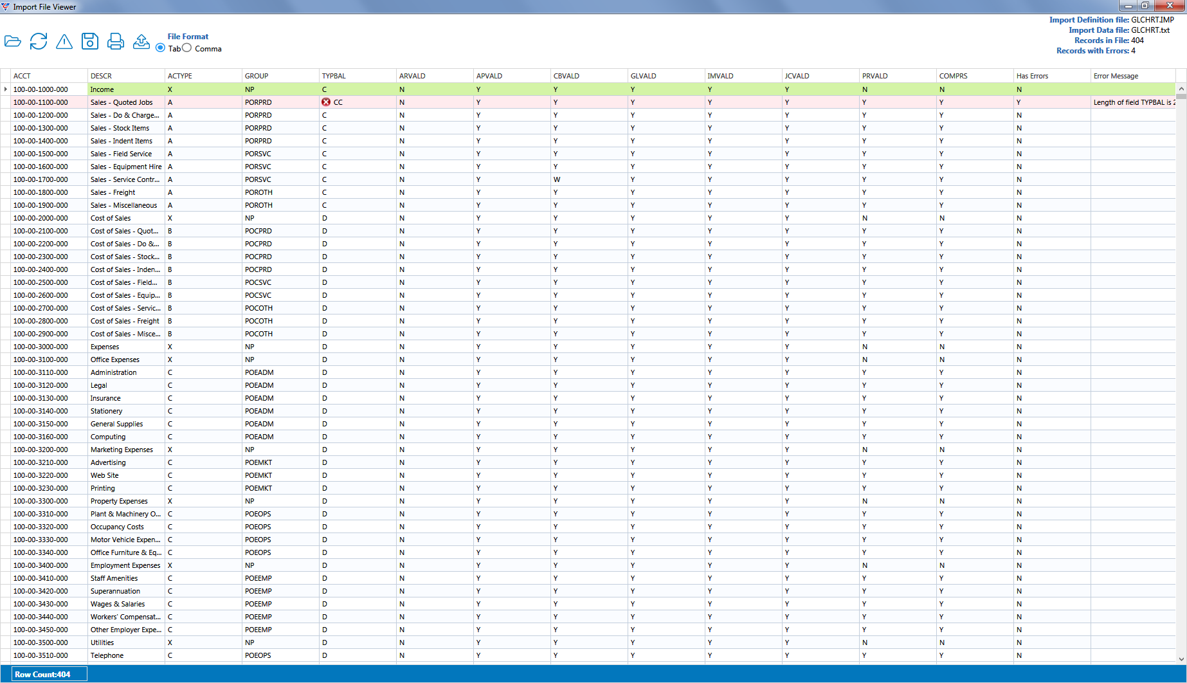Select the General Supplies description cell

pyautogui.click(x=126, y=424)
